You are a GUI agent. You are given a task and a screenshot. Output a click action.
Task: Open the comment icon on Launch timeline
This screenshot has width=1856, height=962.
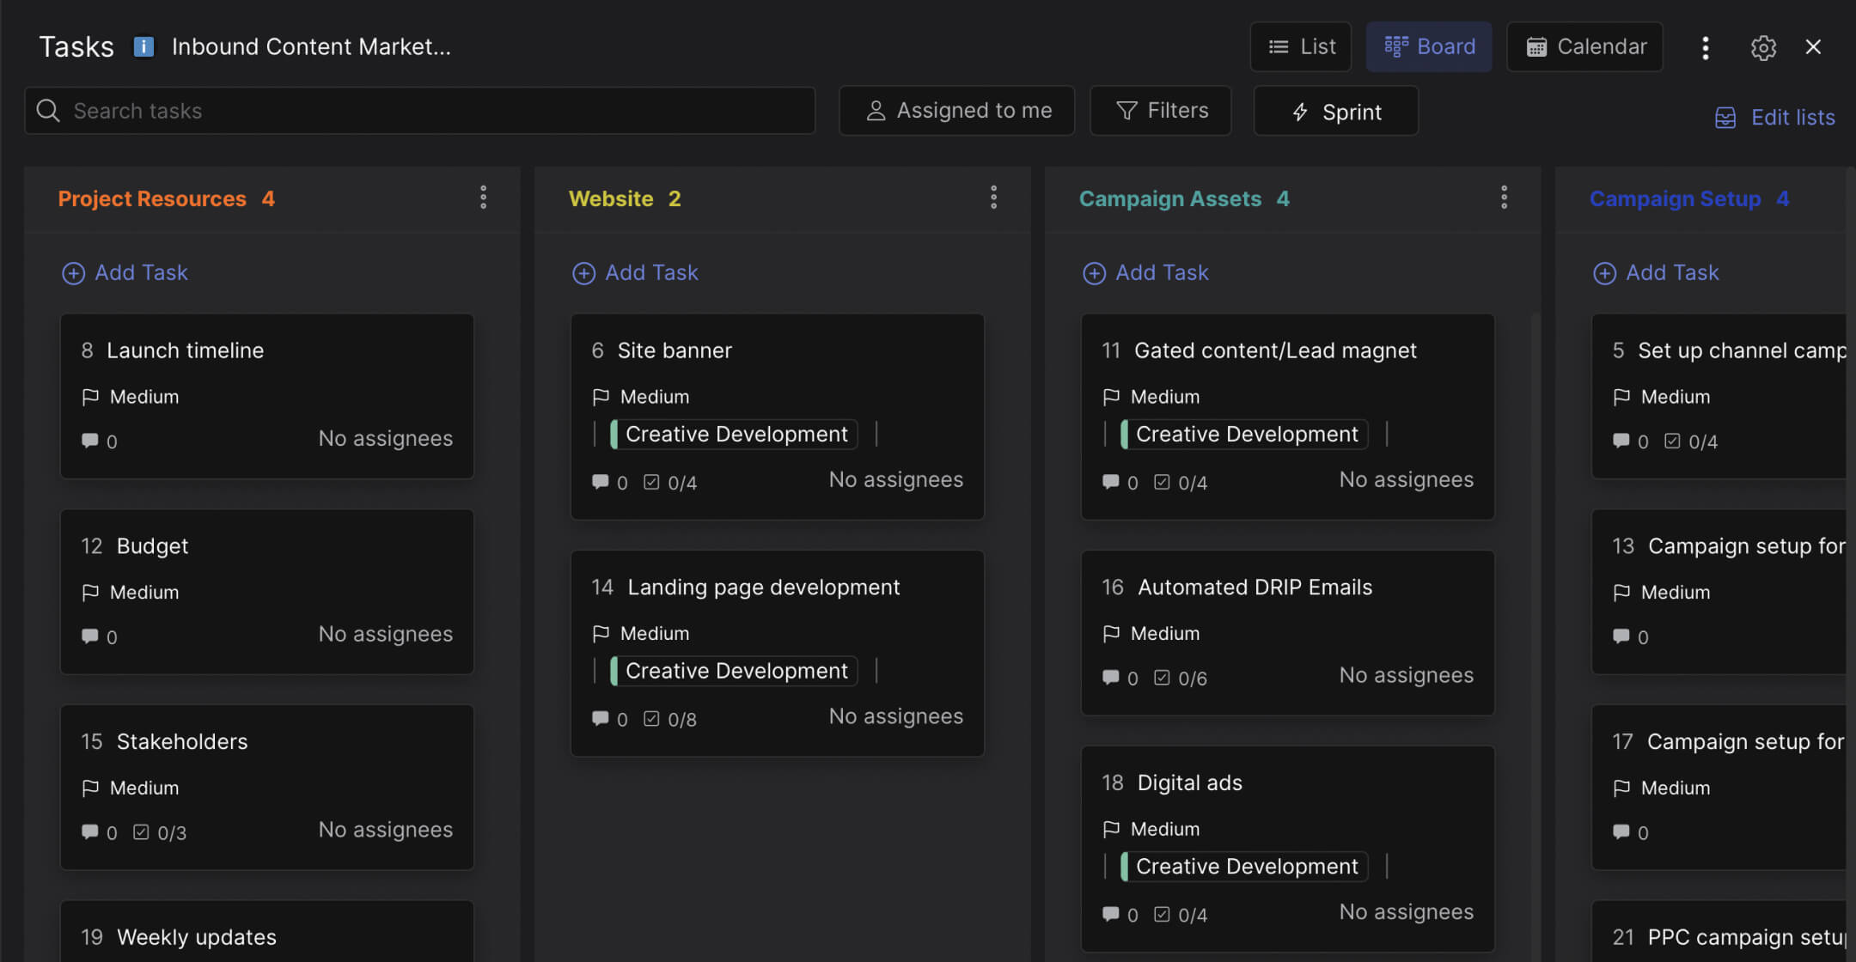(x=90, y=441)
